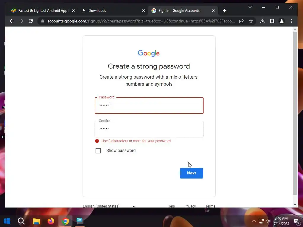This screenshot has height=227, width=303.
Task: Open the Help link in footer
Action: (x=171, y=206)
